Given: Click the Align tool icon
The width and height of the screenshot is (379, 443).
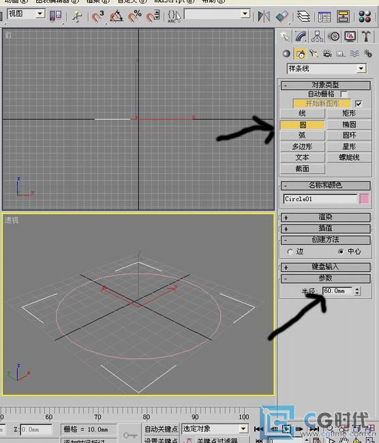Looking at the screenshot, I should [x=282, y=16].
